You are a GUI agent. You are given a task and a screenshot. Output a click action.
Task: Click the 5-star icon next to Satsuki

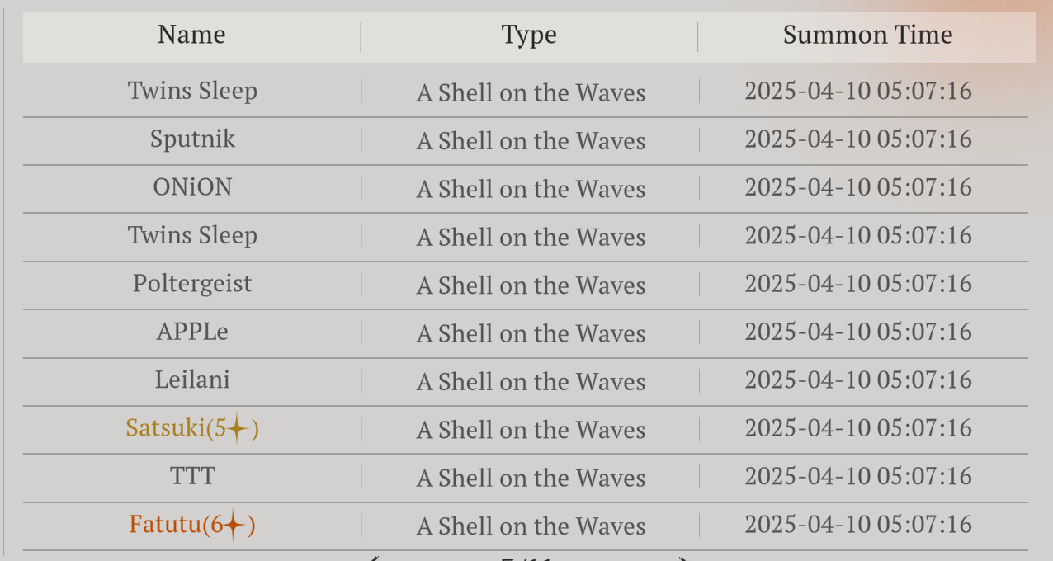(238, 429)
